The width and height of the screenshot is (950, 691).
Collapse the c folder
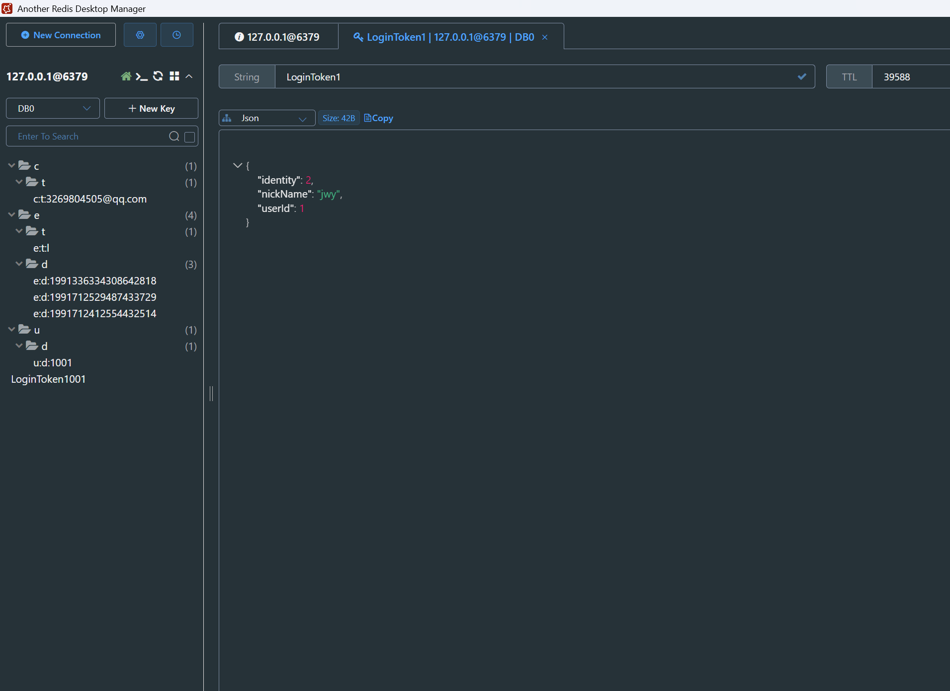(x=11, y=165)
